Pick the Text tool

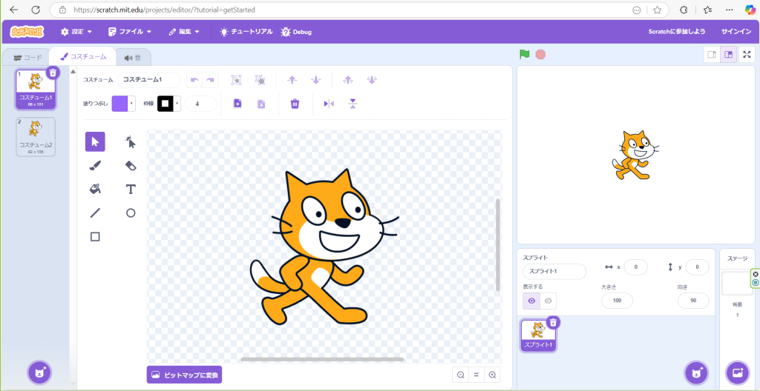point(131,189)
